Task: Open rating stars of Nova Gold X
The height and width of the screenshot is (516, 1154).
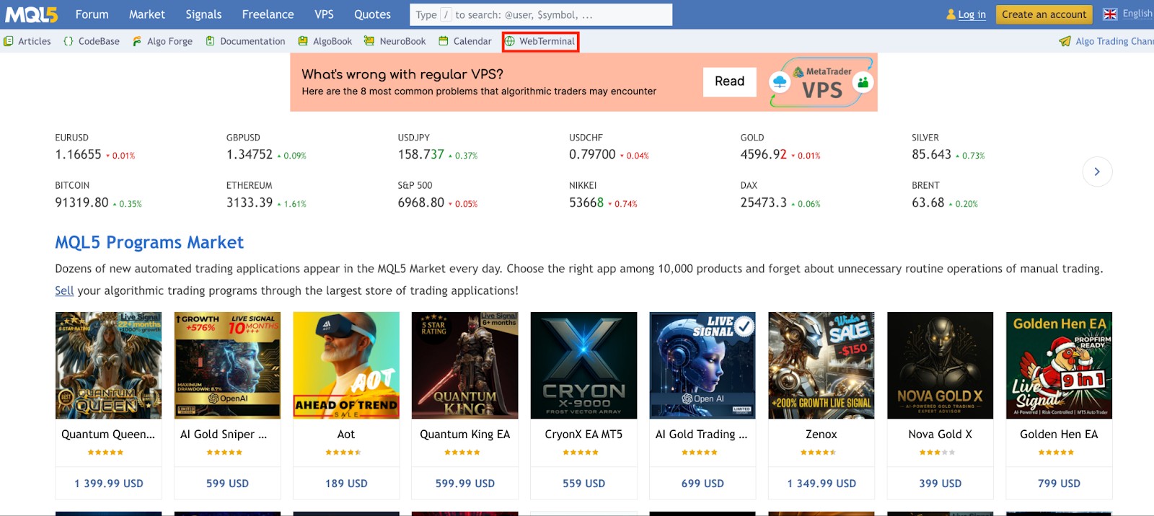Action: coord(937,453)
